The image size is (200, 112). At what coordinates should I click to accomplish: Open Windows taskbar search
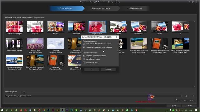tap(7, 110)
